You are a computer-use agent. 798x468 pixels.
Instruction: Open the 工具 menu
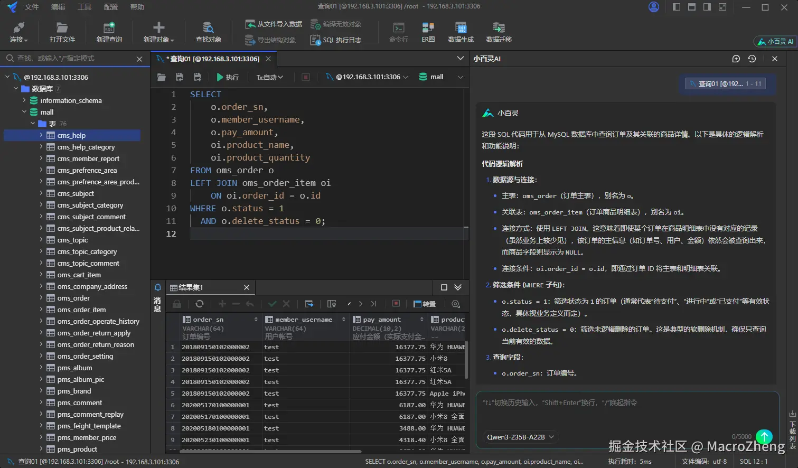click(x=85, y=7)
